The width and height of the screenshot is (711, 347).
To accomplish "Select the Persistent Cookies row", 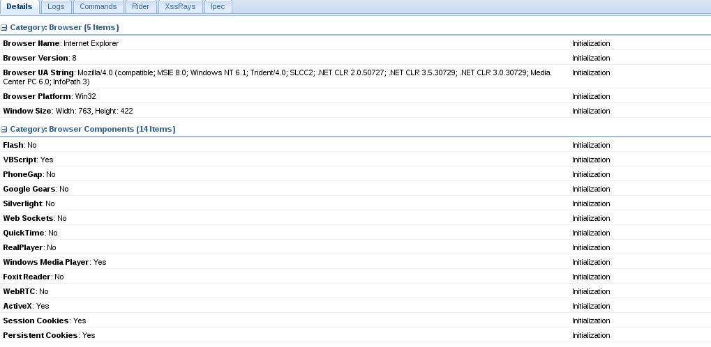I will coord(356,334).
